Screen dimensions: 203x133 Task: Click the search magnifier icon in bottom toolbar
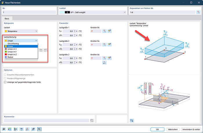(x=4, y=129)
